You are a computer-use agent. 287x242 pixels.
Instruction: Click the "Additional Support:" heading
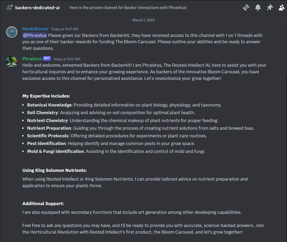[x=43, y=204]
